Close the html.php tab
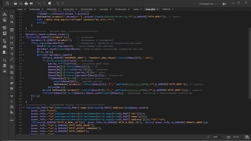The width and height of the screenshot is (251, 141). point(59,9)
